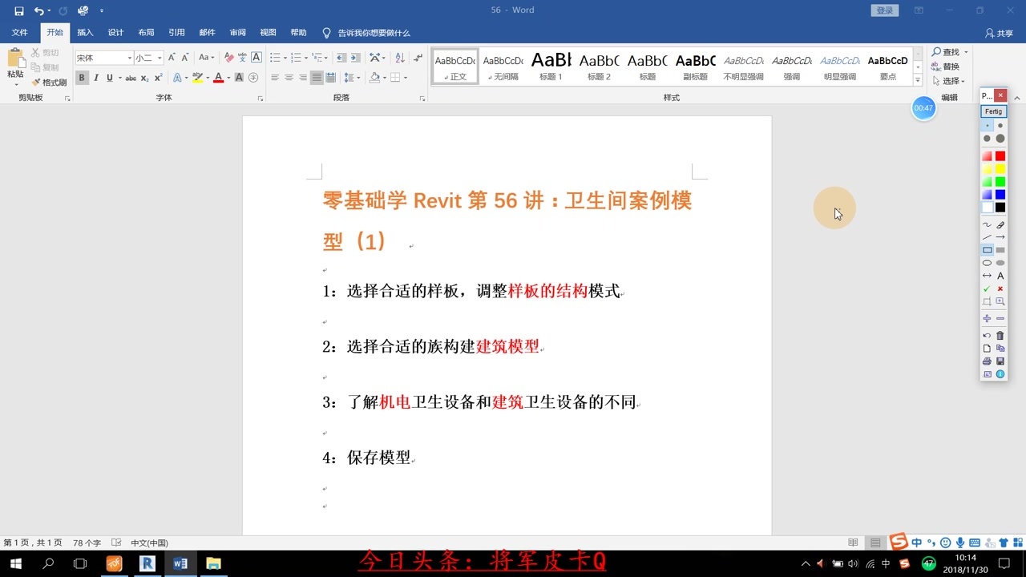Click the Character Shading icon

coord(239,78)
